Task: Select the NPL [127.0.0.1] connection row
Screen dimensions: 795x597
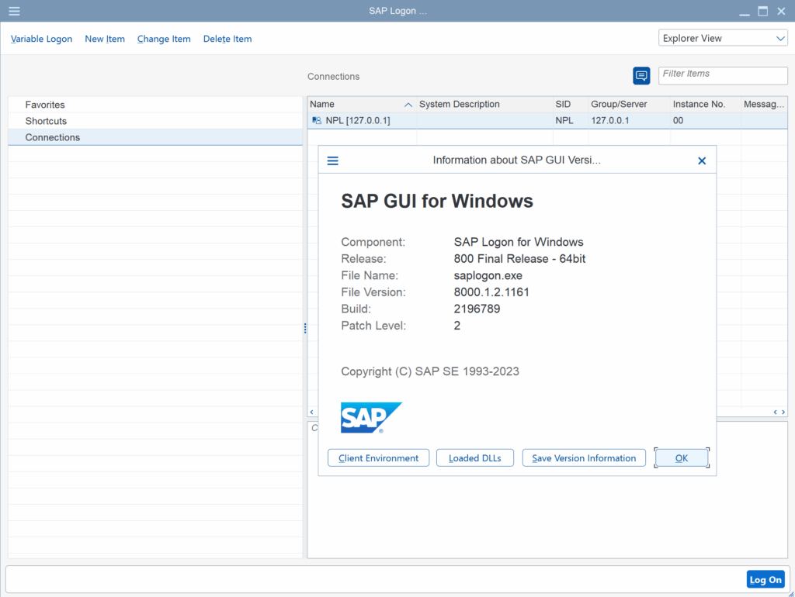Action: (x=547, y=120)
